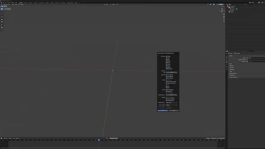265x149 pixels.
Task: Select the Measure tool
Action: coord(2,27)
